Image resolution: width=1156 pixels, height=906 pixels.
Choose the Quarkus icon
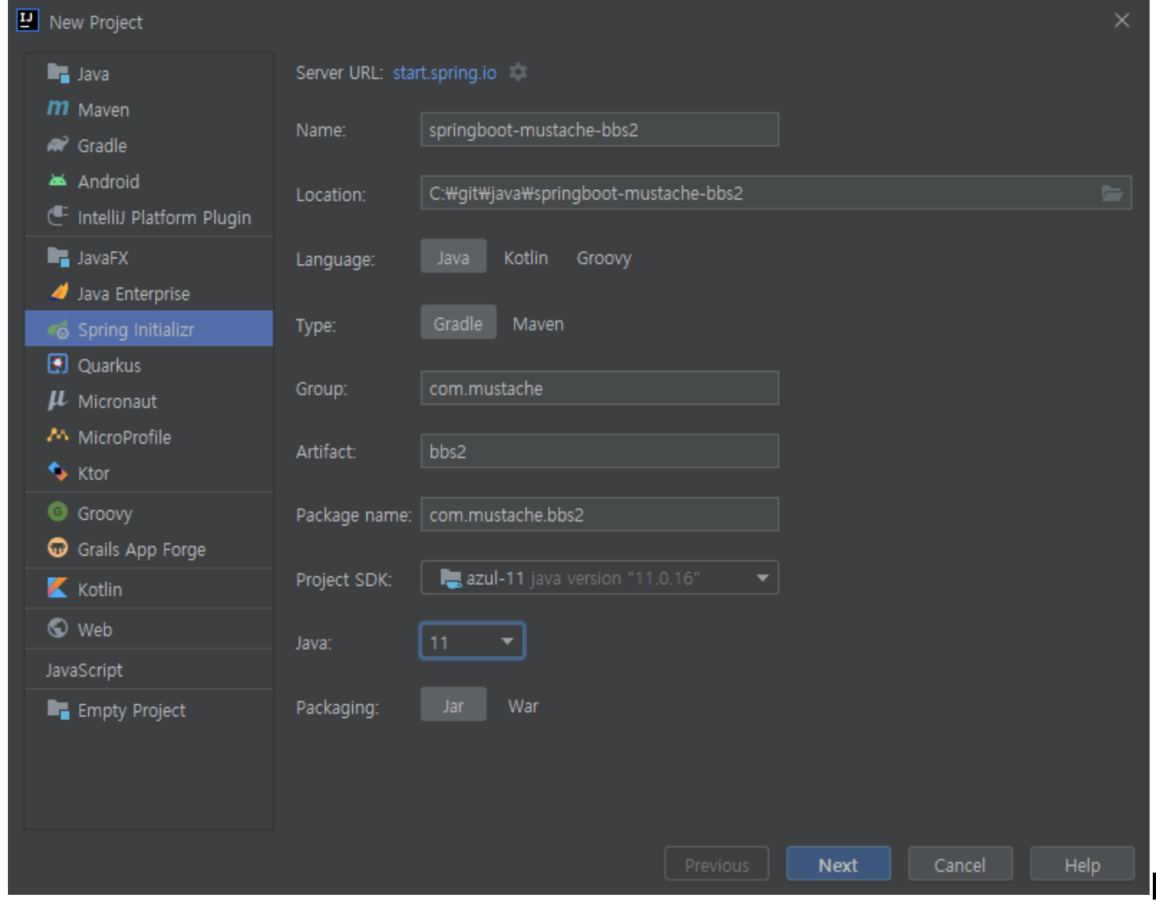[x=58, y=364]
